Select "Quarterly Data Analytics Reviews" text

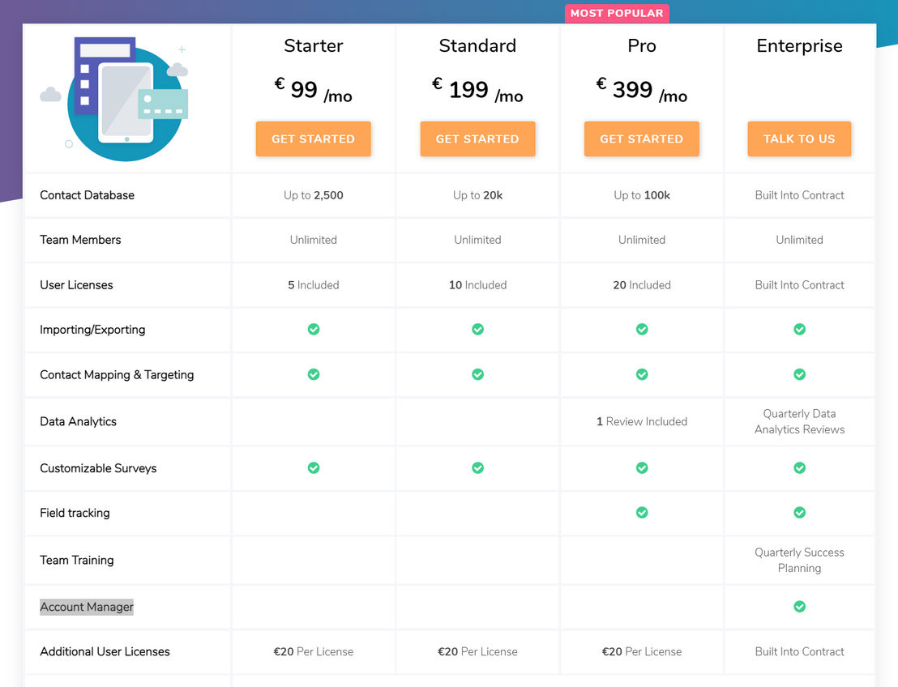[x=799, y=421]
